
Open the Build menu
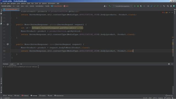tap(29, 4)
